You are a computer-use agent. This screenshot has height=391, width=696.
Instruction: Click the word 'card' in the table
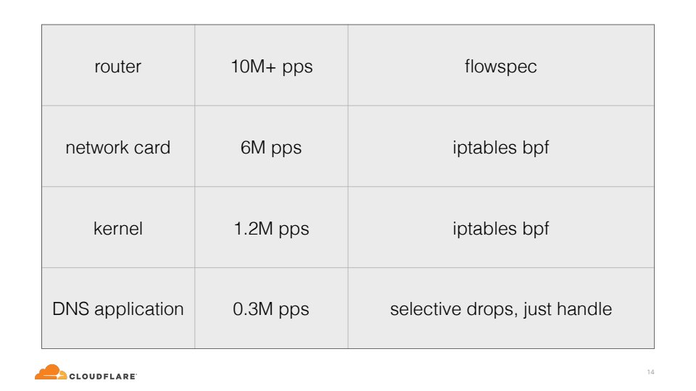coord(151,148)
